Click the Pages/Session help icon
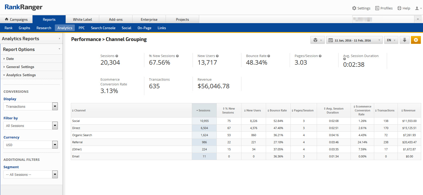 coord(320,56)
